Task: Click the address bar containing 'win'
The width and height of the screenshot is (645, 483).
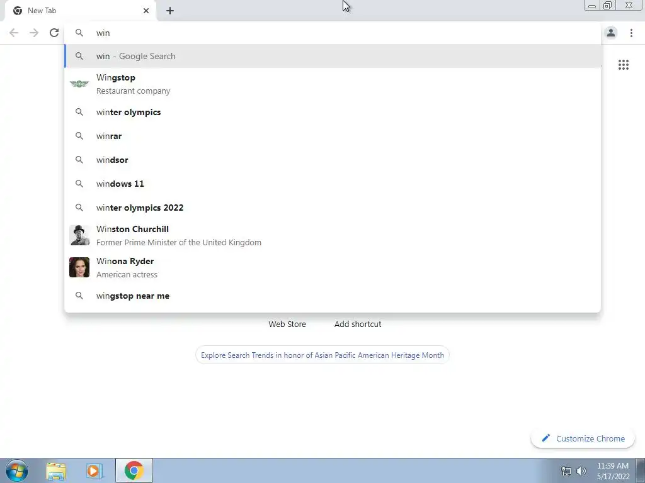Action: [x=333, y=33]
